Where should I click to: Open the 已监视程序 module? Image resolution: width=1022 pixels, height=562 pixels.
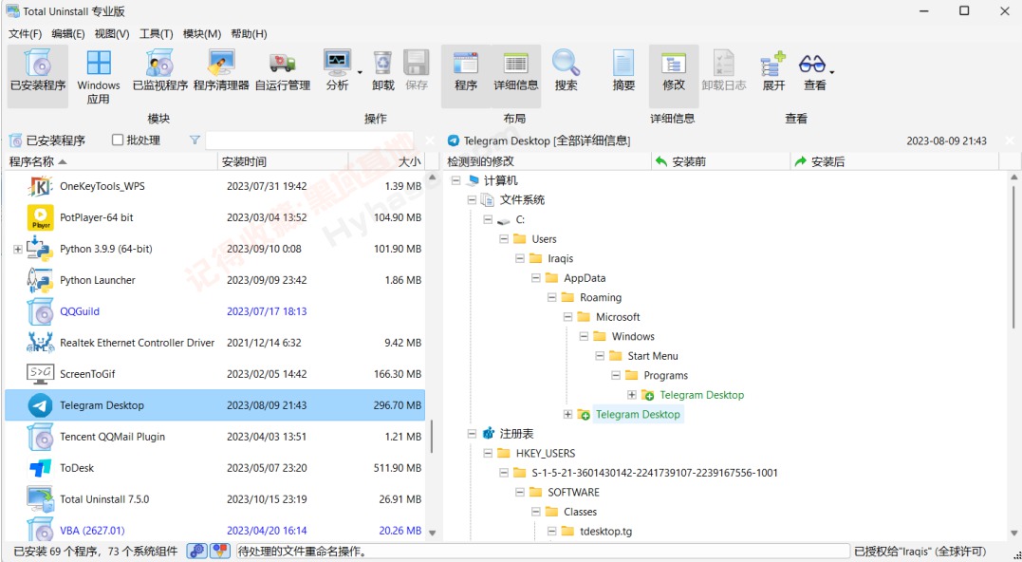tap(160, 70)
